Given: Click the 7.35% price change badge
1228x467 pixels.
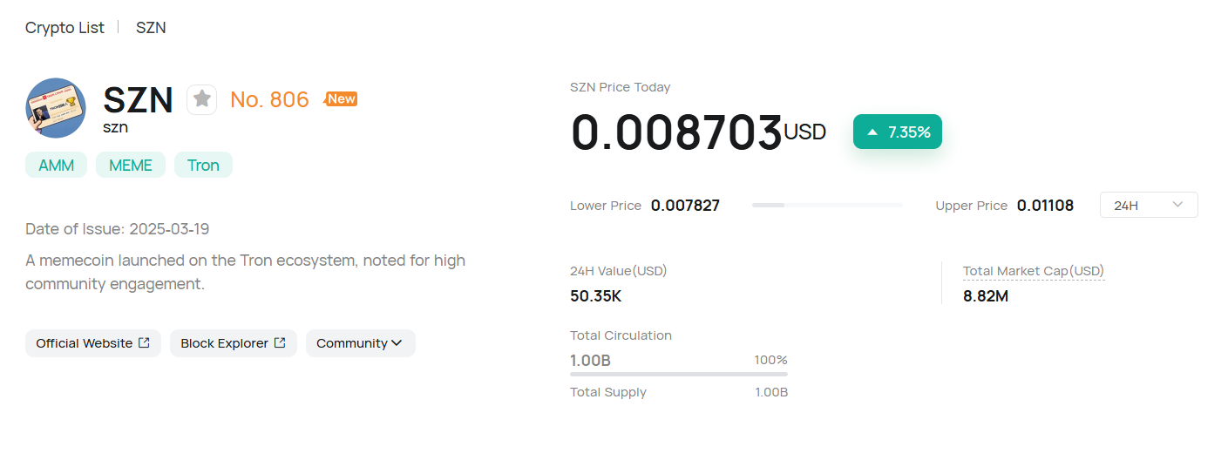Looking at the screenshot, I should (898, 132).
